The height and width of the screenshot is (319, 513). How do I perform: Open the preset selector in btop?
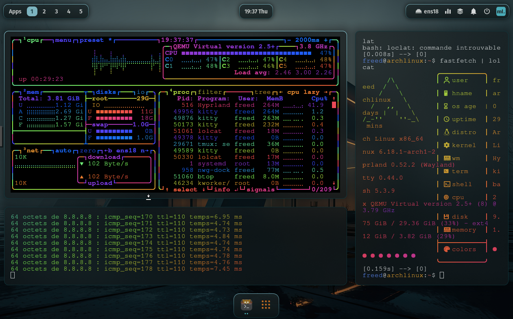pos(92,40)
